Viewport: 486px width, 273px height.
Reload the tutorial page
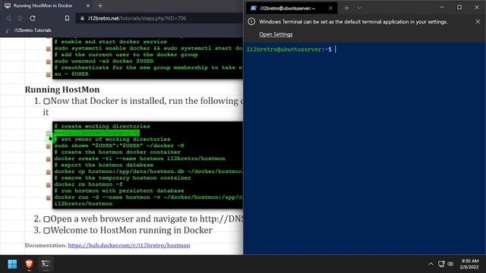(33, 18)
